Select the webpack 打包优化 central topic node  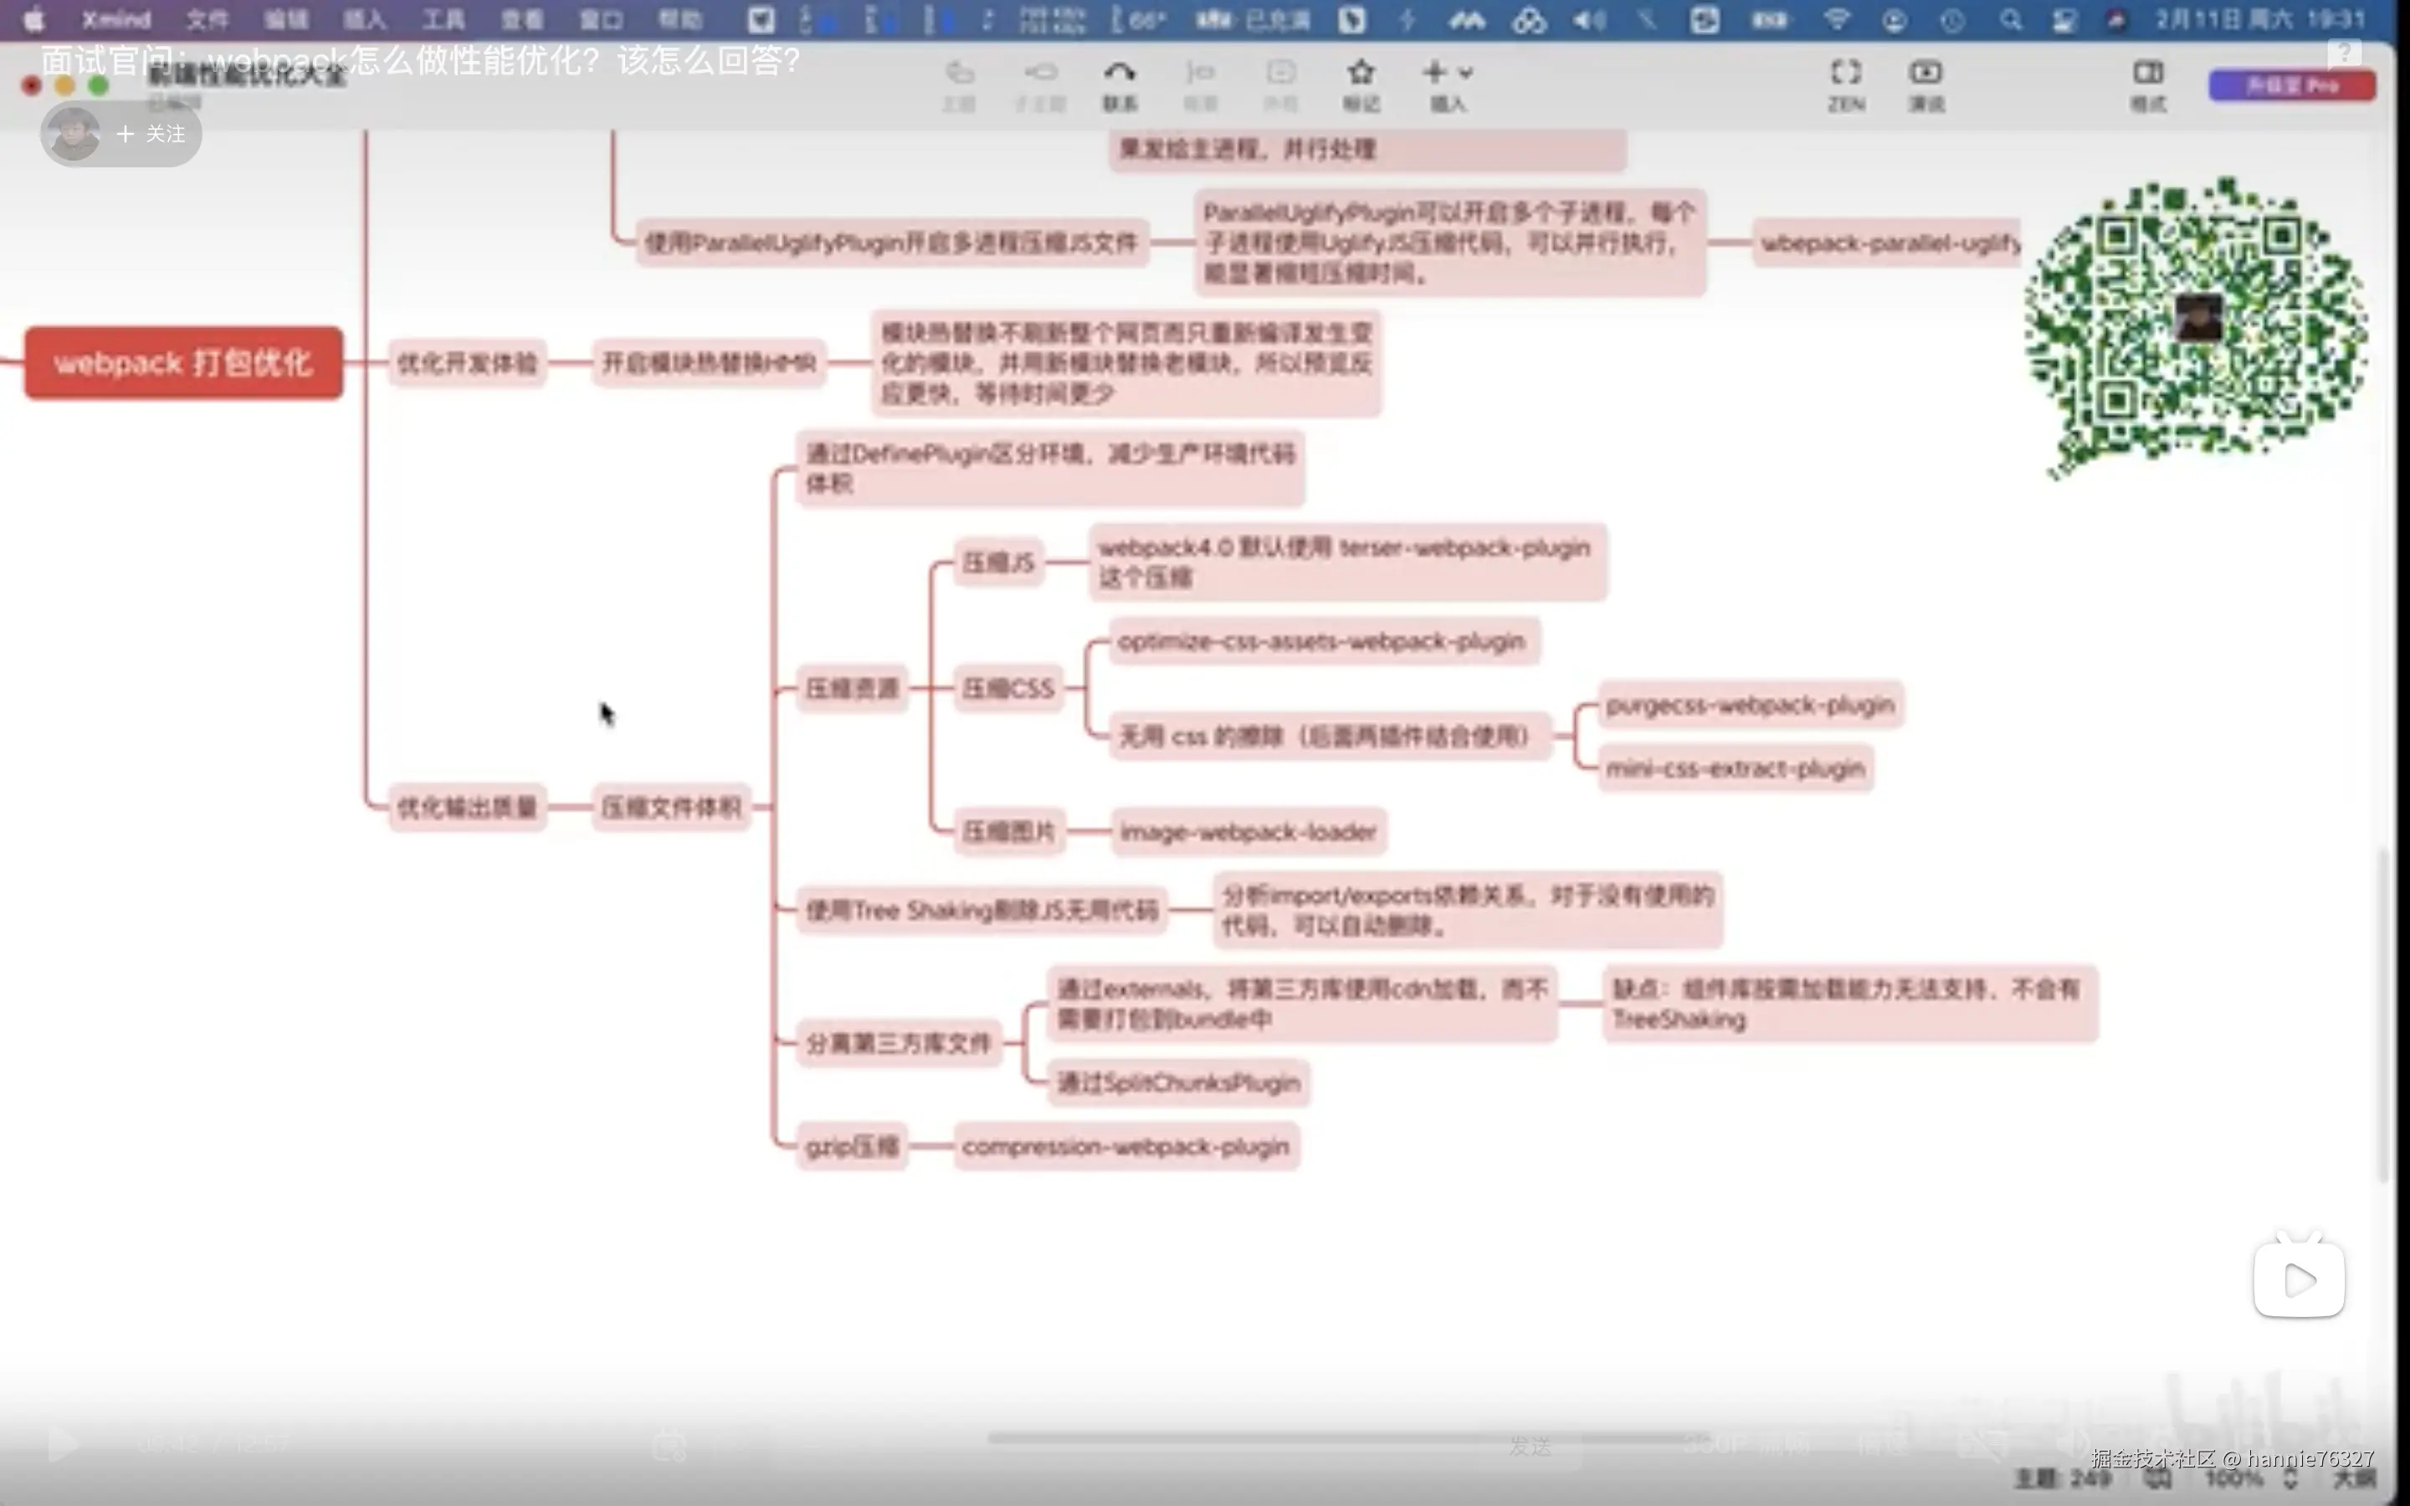click(x=183, y=364)
